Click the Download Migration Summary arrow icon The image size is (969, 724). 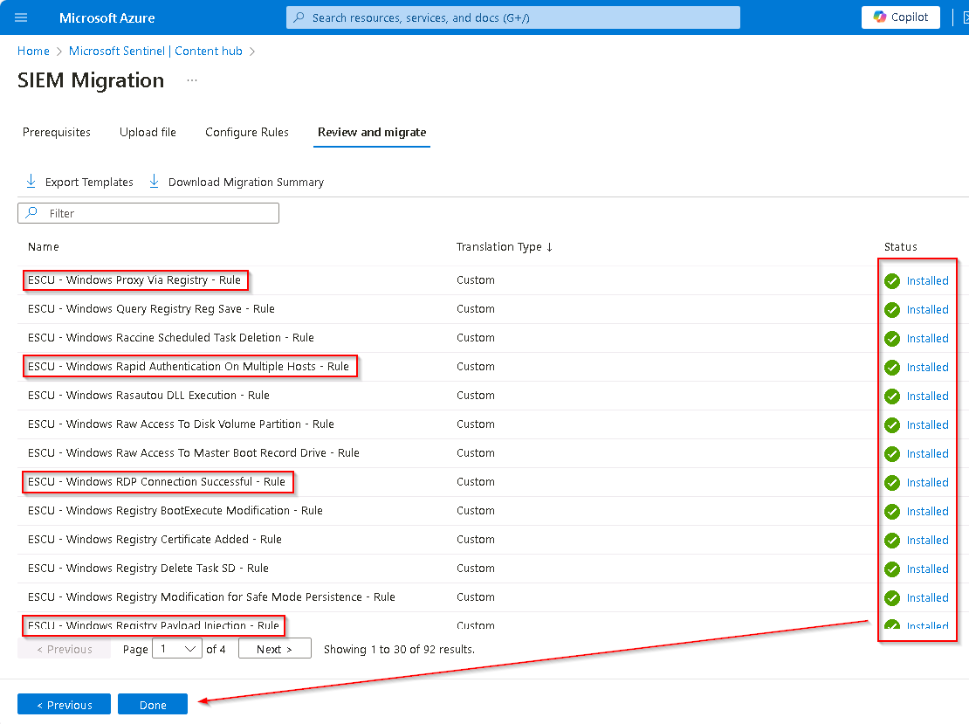tap(154, 181)
